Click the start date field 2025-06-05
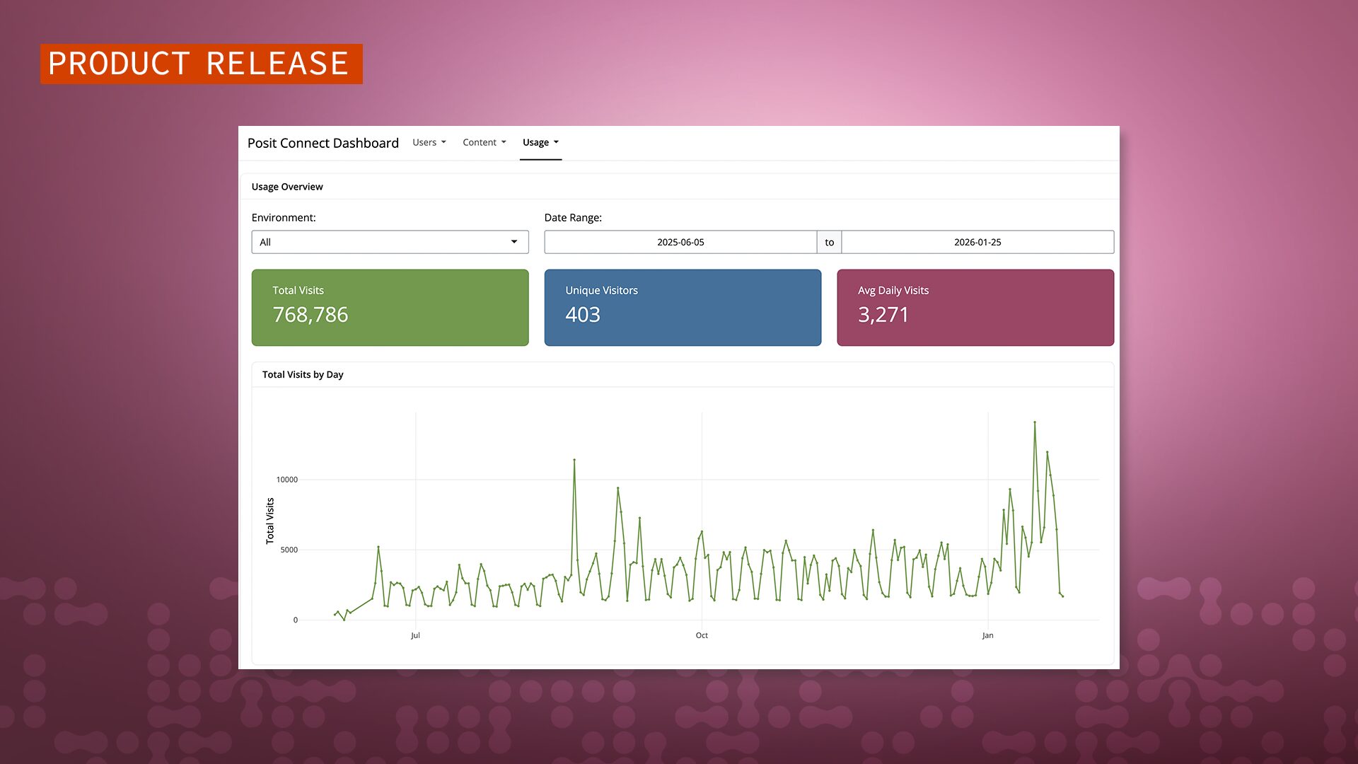This screenshot has height=764, width=1358. coord(680,242)
